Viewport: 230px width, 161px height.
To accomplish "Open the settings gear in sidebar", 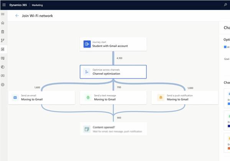I will [3, 84].
